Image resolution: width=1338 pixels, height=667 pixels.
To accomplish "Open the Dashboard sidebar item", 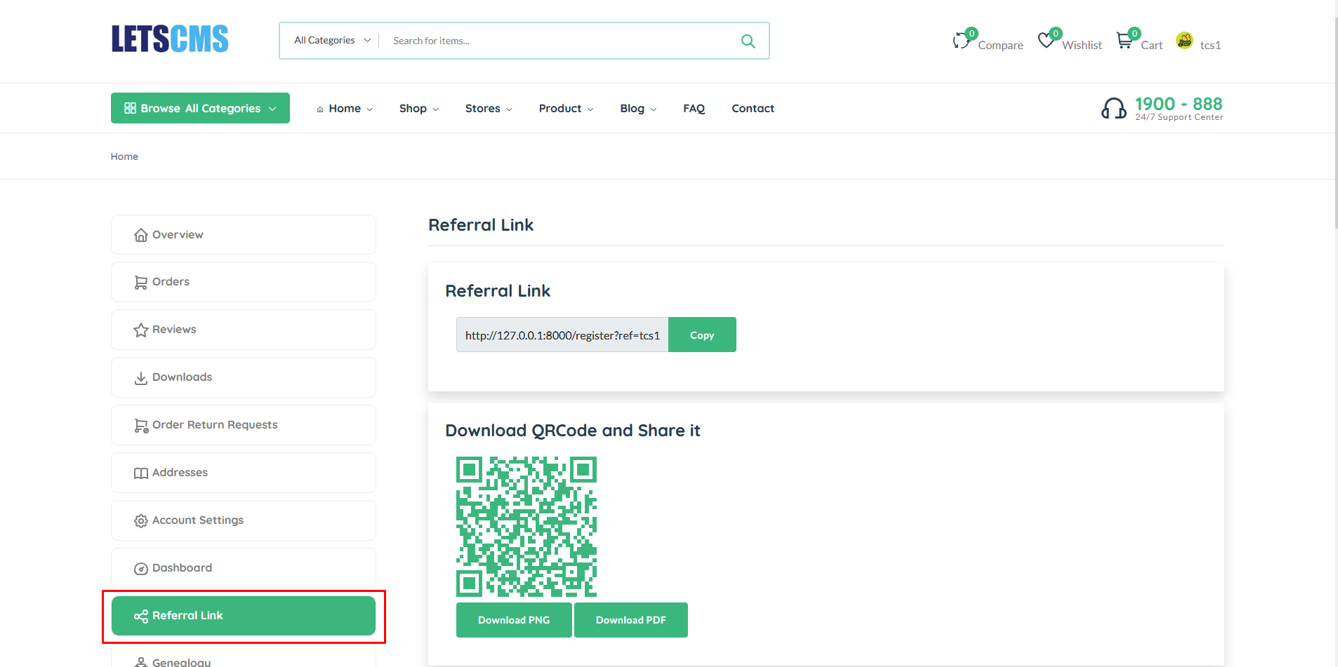I will point(182,567).
